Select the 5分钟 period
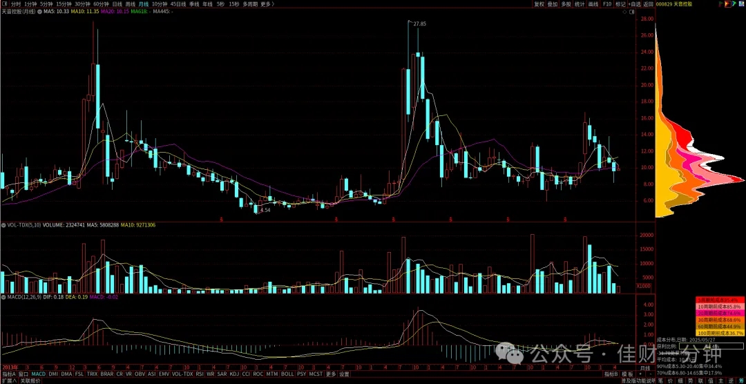Screen dimensions: 746x384 pyautogui.click(x=46, y=4)
